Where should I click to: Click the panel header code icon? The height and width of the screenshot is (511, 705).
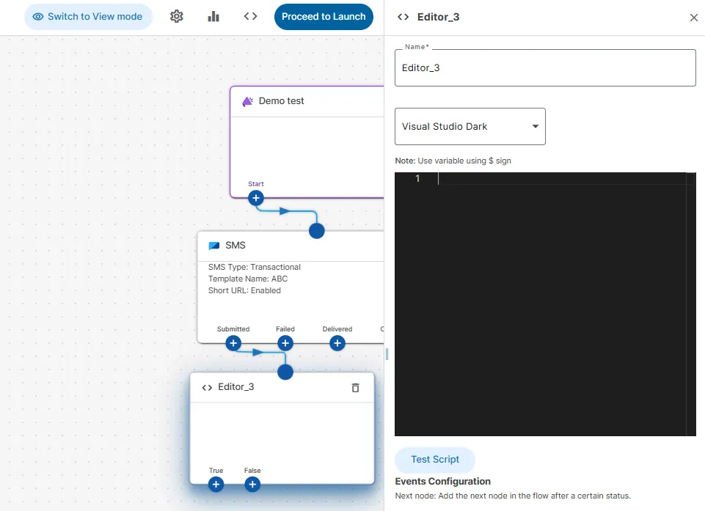(403, 17)
